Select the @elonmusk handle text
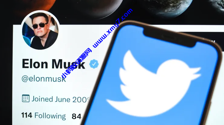 [44, 79]
